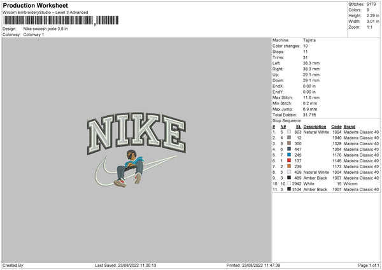
Task: Click the St. column header
Action: 299,127
